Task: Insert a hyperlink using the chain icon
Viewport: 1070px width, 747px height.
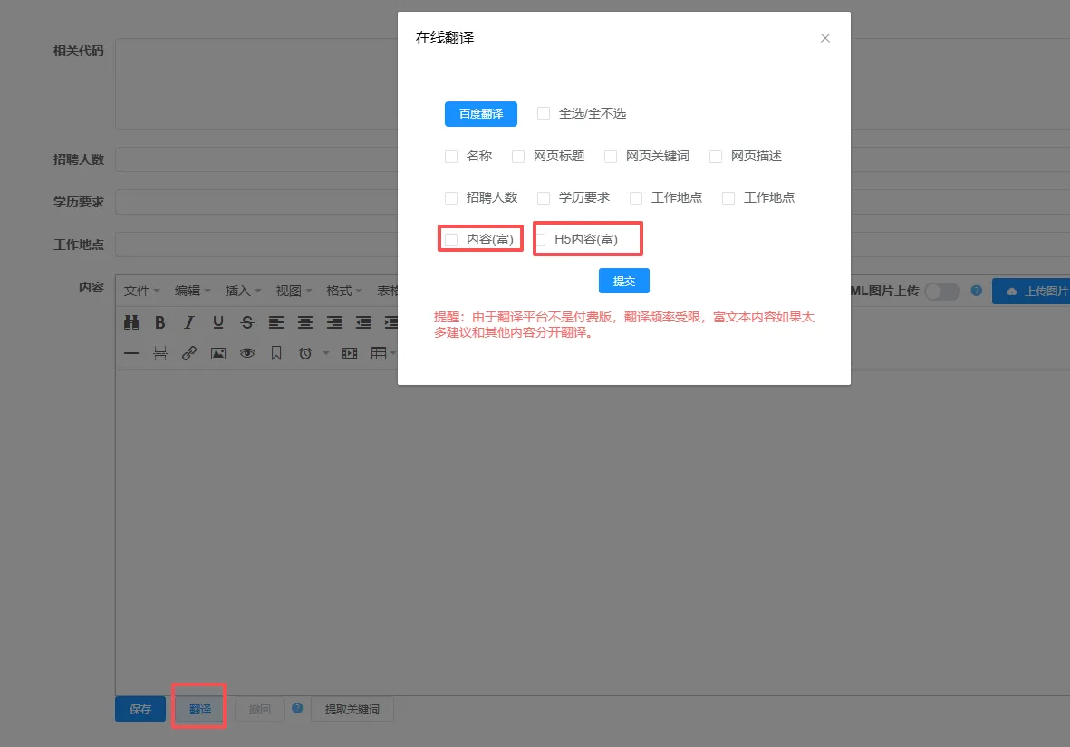Action: click(x=189, y=353)
